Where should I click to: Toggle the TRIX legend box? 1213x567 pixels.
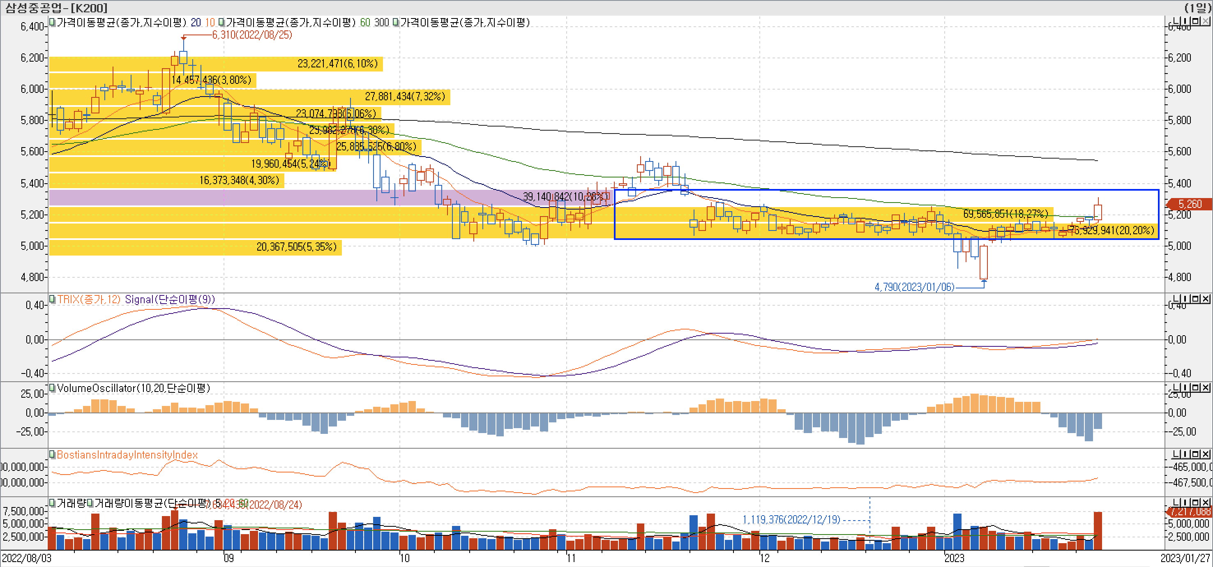click(x=53, y=299)
